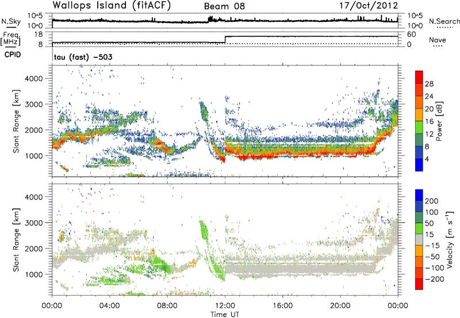The image size is (460, 318).
Task: Click the date '17/Oct/2012'
Action: coord(369,6)
